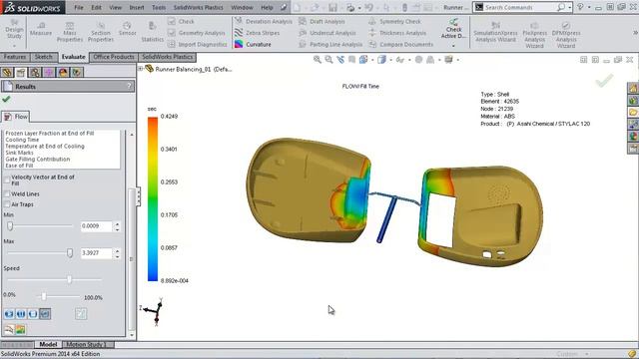
Task: Open Section Properties tool
Action: pos(101,32)
